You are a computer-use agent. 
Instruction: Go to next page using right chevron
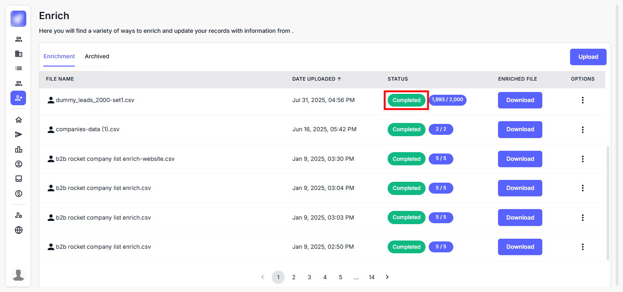pos(387,277)
